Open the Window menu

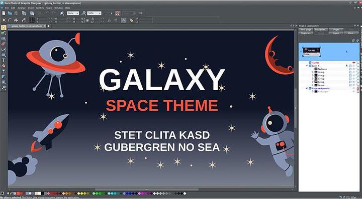click(x=58, y=8)
